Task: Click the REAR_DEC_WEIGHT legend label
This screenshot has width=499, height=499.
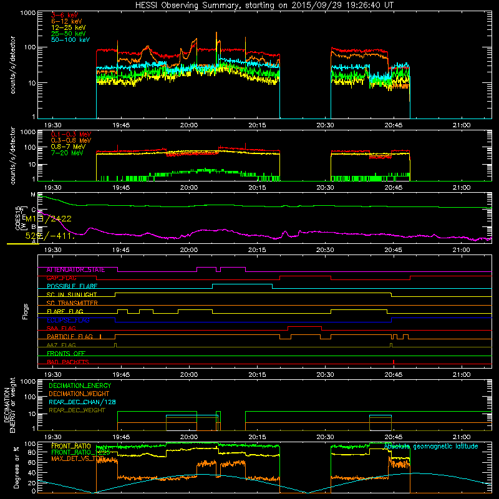Action: 77,410
